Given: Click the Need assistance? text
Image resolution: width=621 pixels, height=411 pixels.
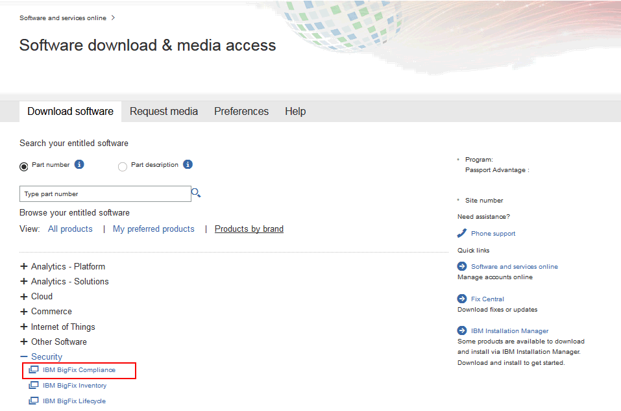Looking at the screenshot, I should [x=483, y=216].
